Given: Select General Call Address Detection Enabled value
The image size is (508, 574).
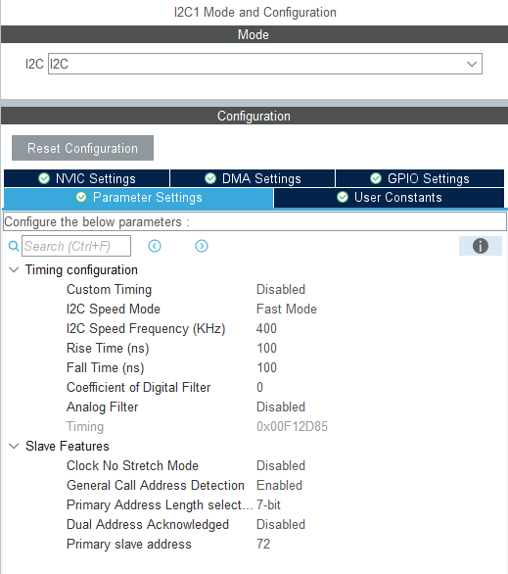Looking at the screenshot, I should pyautogui.click(x=279, y=486).
